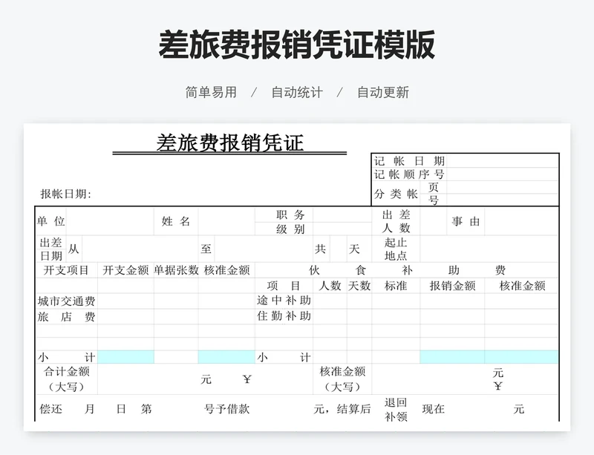Click the 现在 text in bottom row
Image resolution: width=594 pixels, height=455 pixels.
click(433, 409)
